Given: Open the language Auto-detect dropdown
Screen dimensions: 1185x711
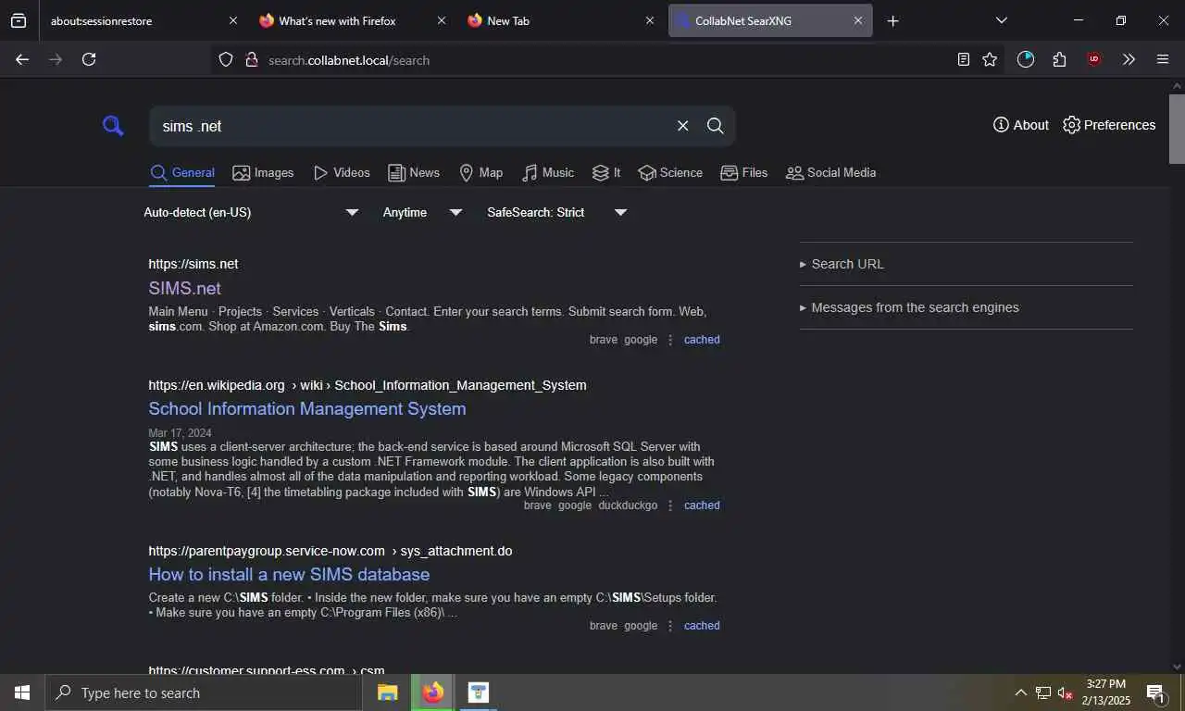Looking at the screenshot, I should tap(251, 212).
